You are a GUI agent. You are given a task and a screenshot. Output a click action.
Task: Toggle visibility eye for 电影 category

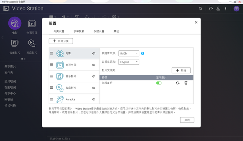94,53
